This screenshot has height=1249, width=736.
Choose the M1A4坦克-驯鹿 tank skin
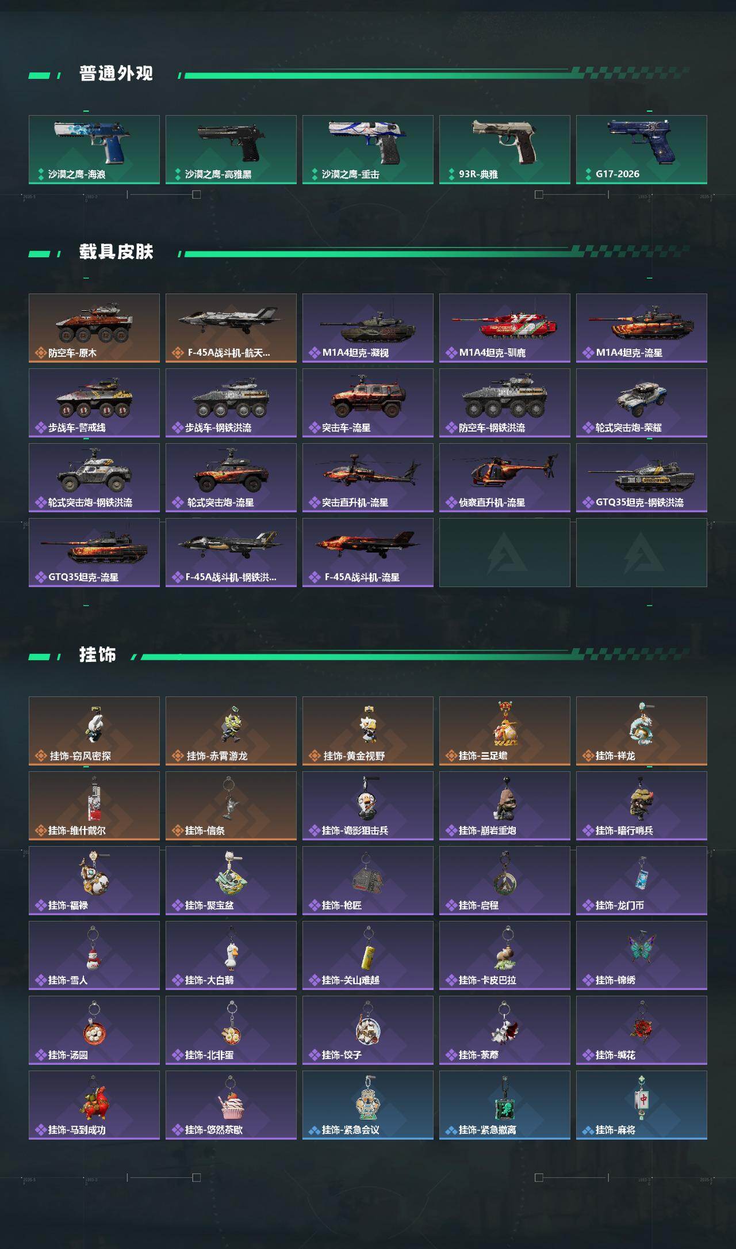(505, 328)
